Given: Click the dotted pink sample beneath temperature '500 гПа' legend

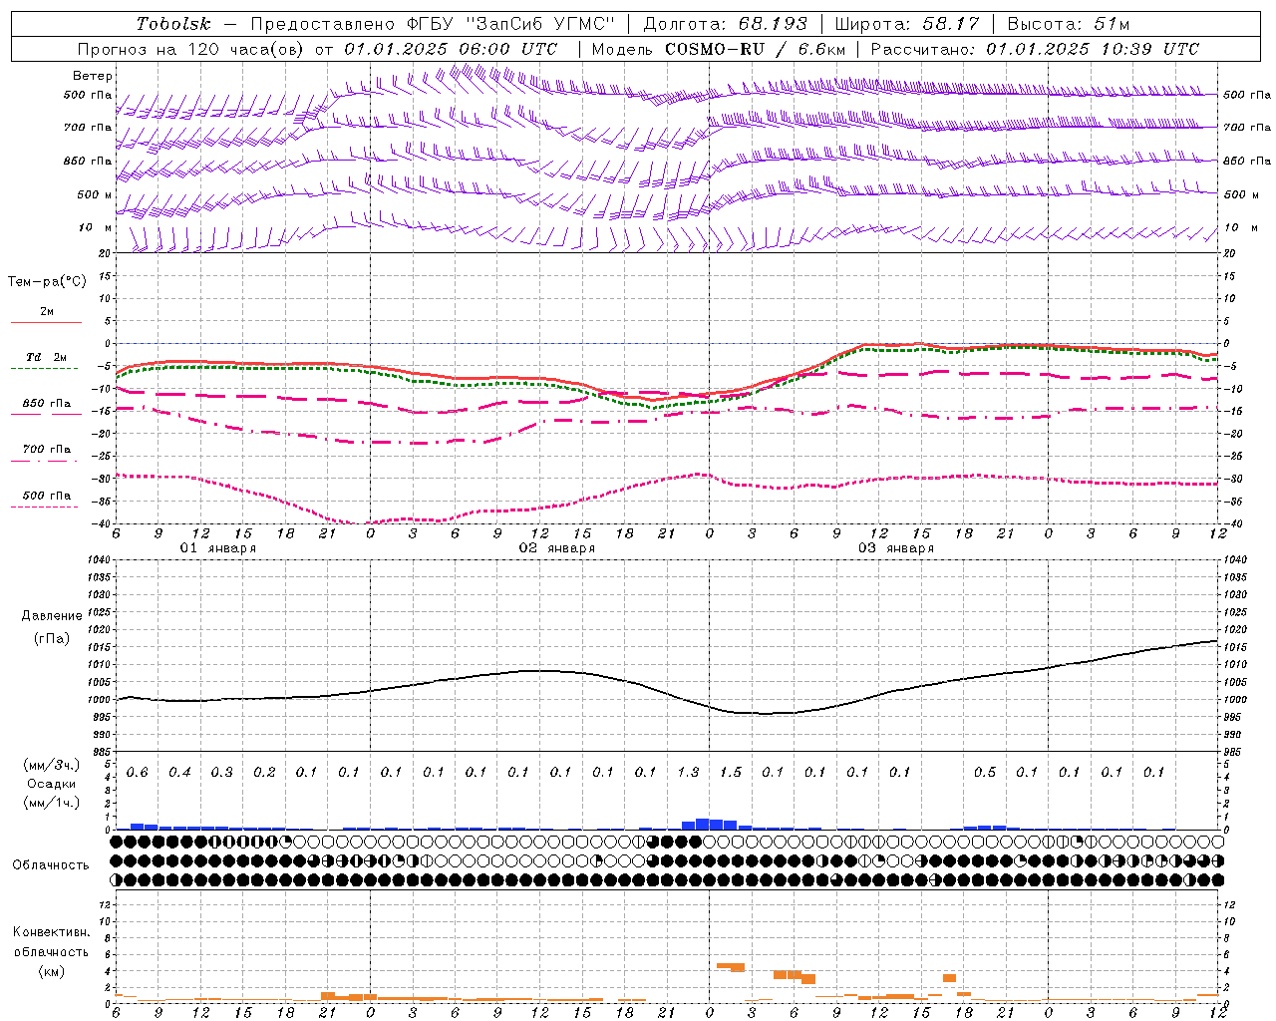Looking at the screenshot, I should point(45,507).
